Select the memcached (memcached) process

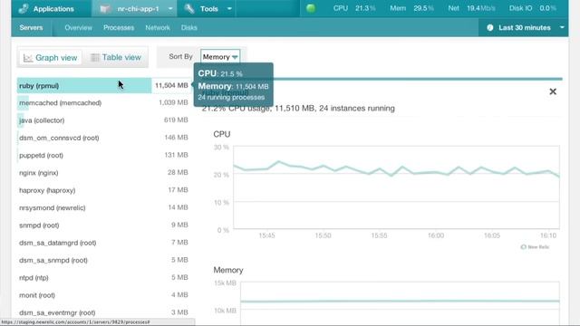(103, 102)
